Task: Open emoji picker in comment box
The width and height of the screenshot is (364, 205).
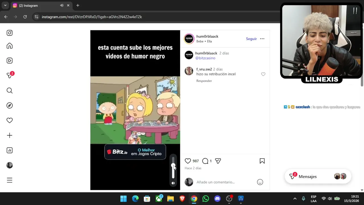Action: [x=260, y=182]
